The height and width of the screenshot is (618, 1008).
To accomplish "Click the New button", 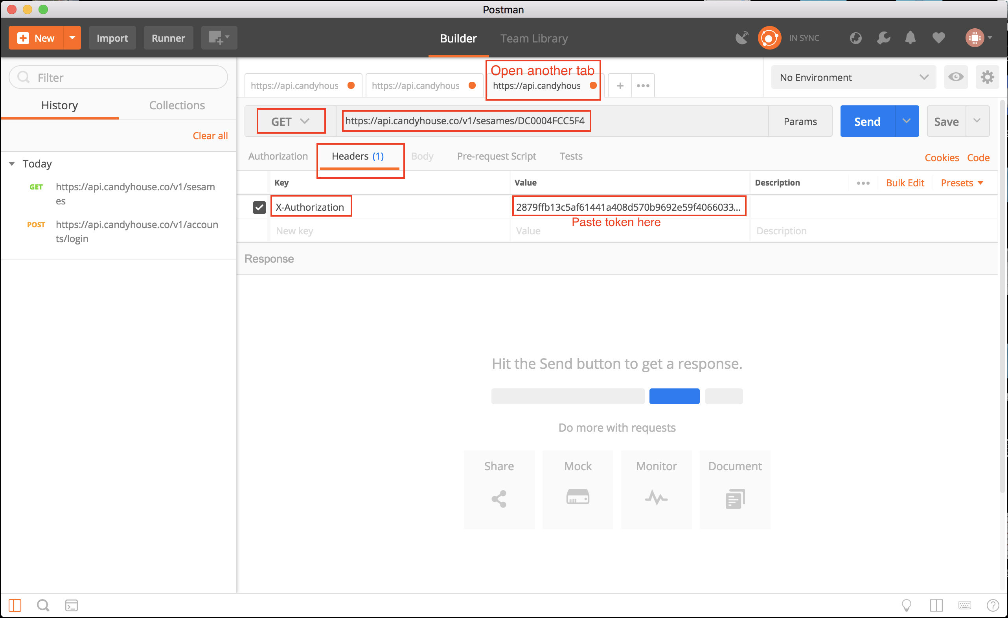I will 36,38.
